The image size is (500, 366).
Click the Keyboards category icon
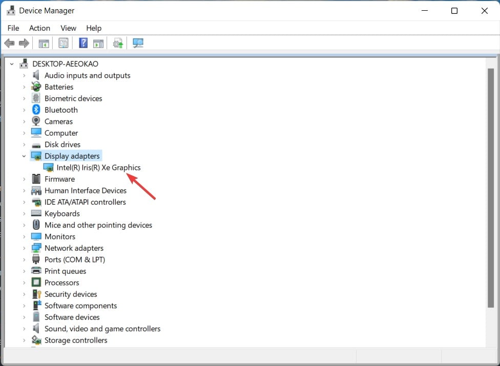tap(36, 213)
